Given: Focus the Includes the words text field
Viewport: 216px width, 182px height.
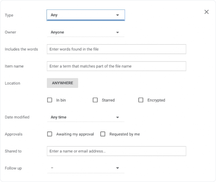Looking at the screenshot, I should (116, 49).
